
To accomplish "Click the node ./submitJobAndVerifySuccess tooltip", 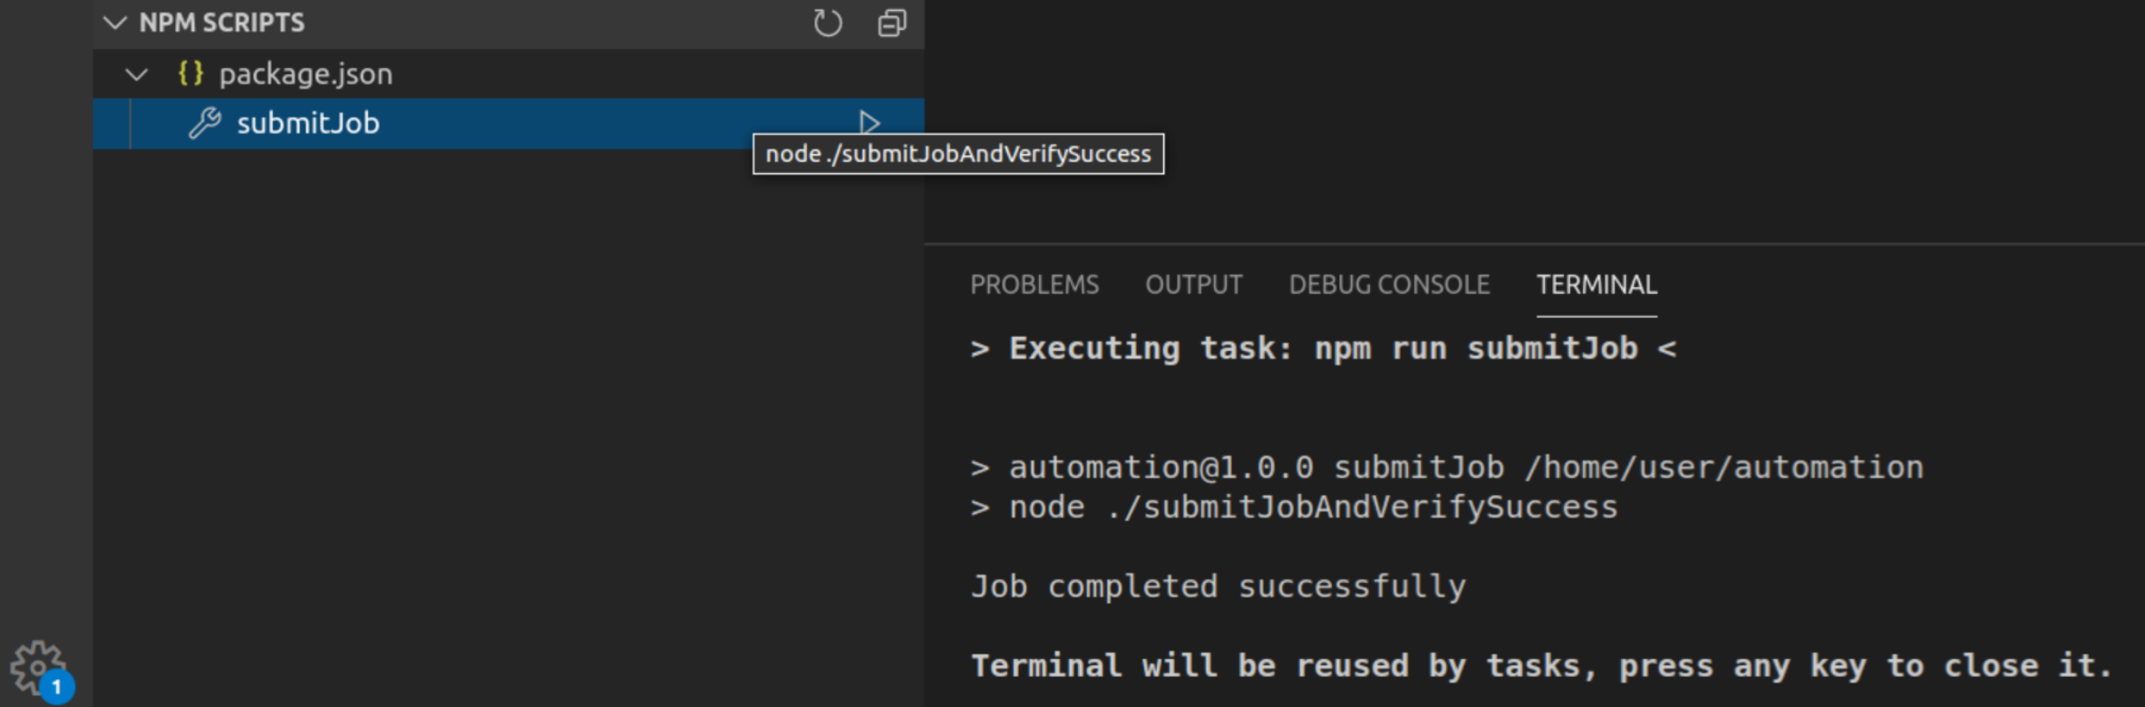I will (x=958, y=154).
